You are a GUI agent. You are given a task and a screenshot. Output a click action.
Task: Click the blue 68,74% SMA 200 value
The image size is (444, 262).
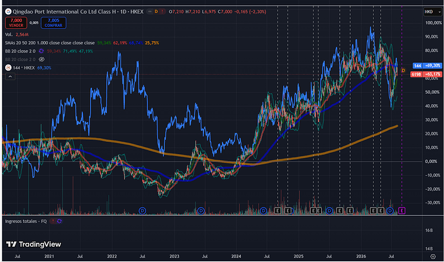coord(136,43)
